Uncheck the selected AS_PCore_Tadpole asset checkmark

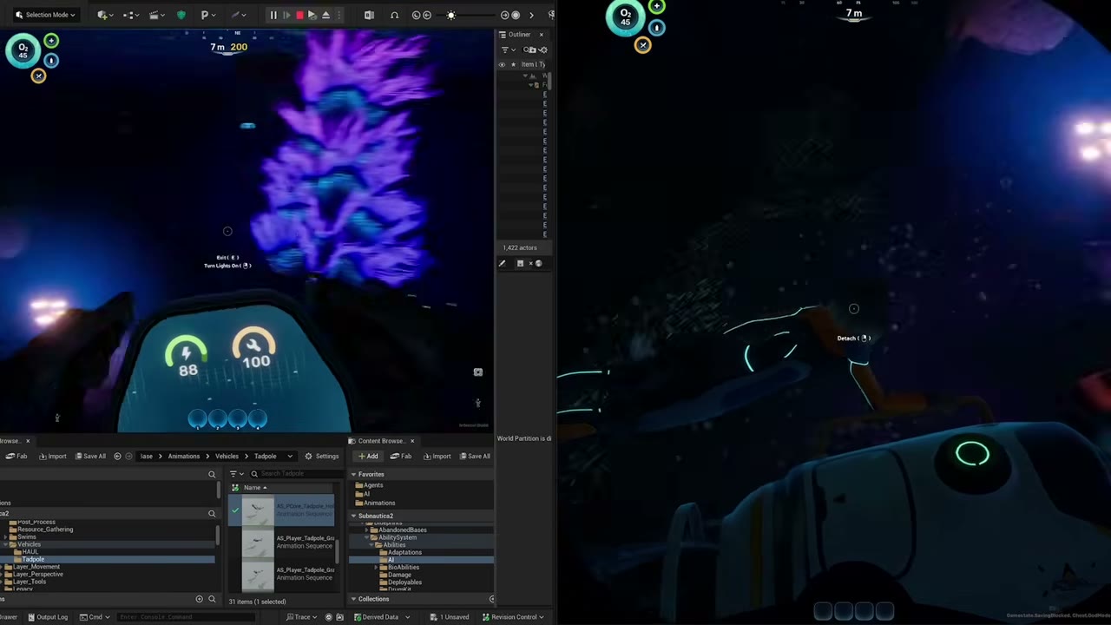click(x=235, y=510)
